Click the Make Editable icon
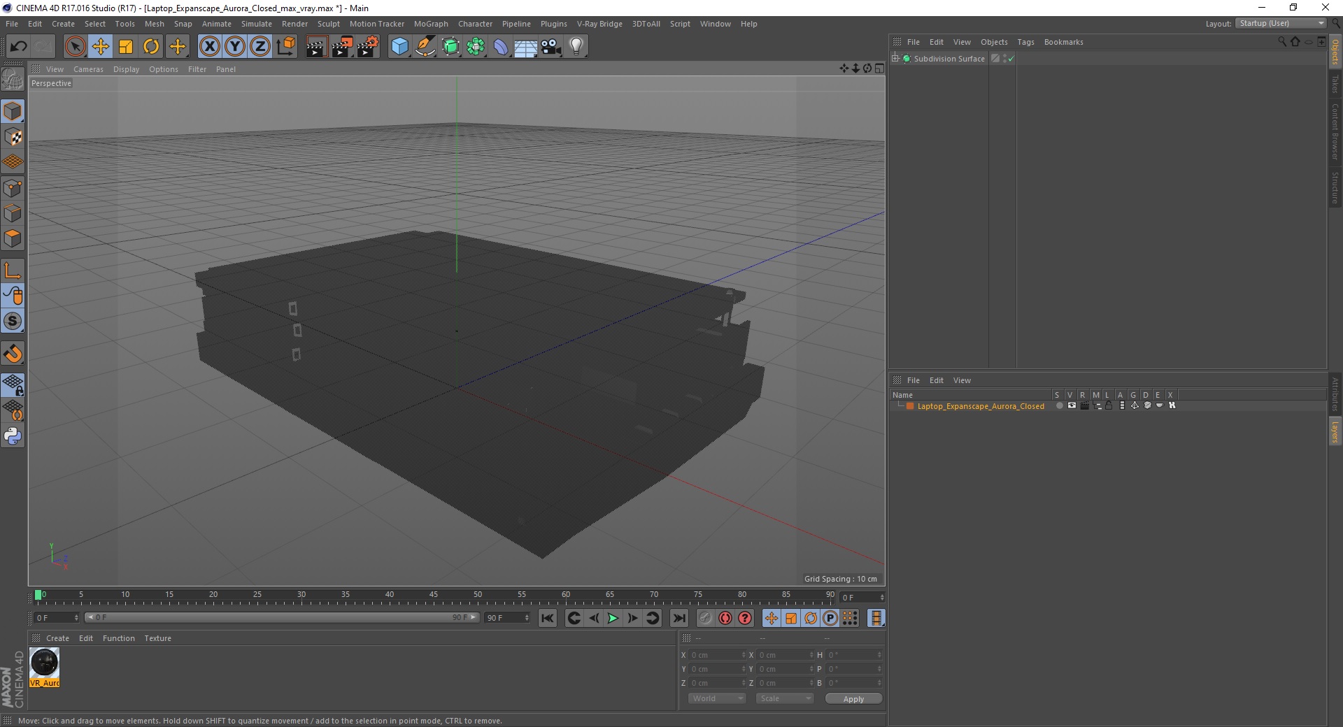Screen dimensions: 1343x727 (13, 80)
